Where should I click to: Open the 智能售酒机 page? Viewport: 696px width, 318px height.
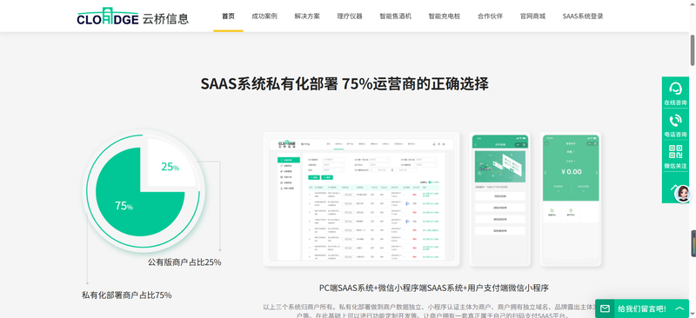(x=395, y=17)
